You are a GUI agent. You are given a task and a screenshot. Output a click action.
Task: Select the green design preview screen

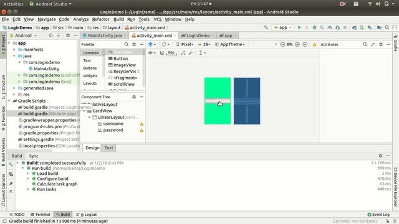(218, 101)
